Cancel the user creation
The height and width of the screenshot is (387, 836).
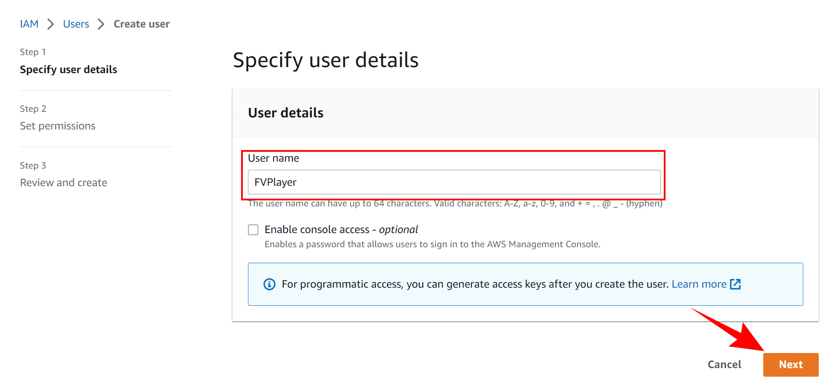click(x=725, y=365)
